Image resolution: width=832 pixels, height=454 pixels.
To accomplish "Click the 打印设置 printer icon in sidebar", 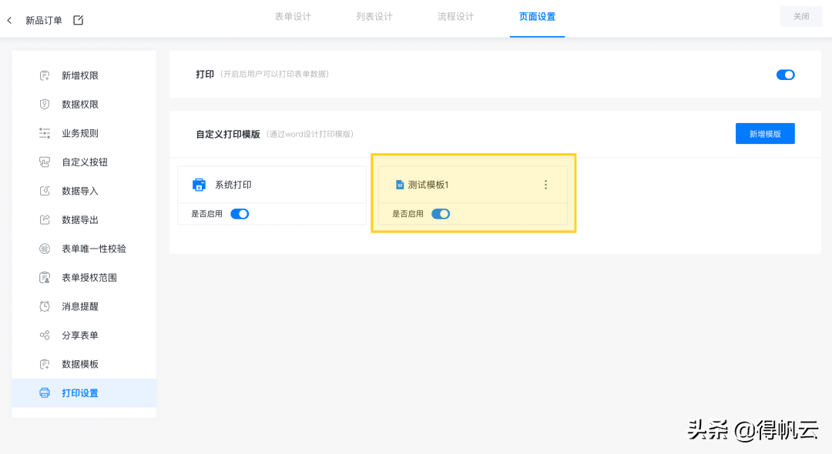I will (x=45, y=393).
